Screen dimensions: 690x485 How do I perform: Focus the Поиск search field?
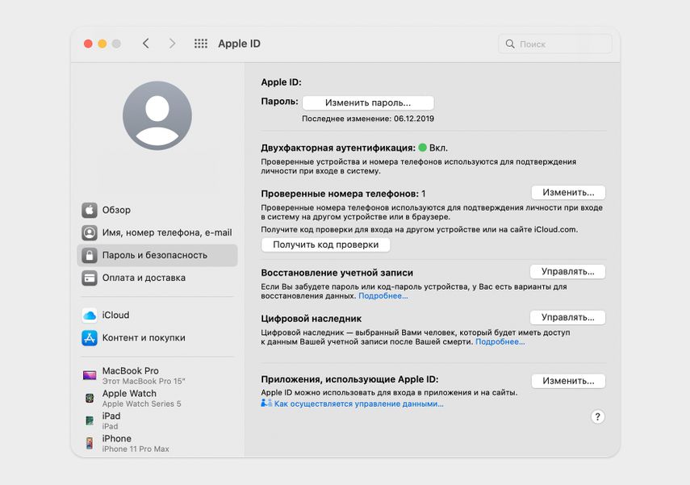tap(555, 44)
